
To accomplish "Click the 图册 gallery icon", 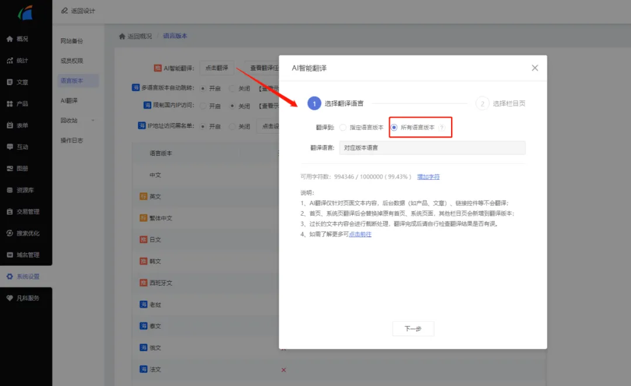I will pos(10,169).
